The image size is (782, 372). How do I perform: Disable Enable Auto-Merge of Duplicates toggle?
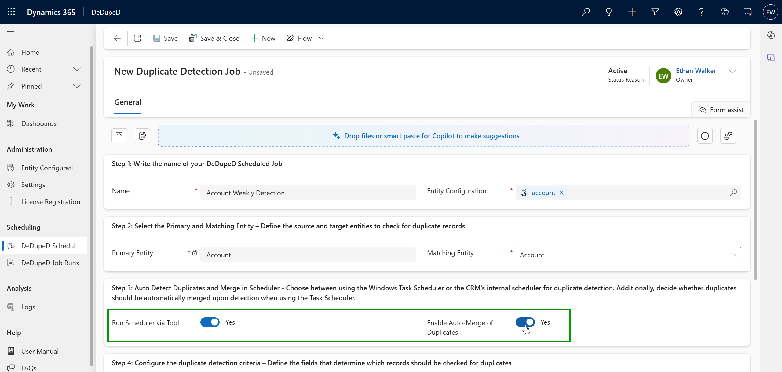point(525,322)
